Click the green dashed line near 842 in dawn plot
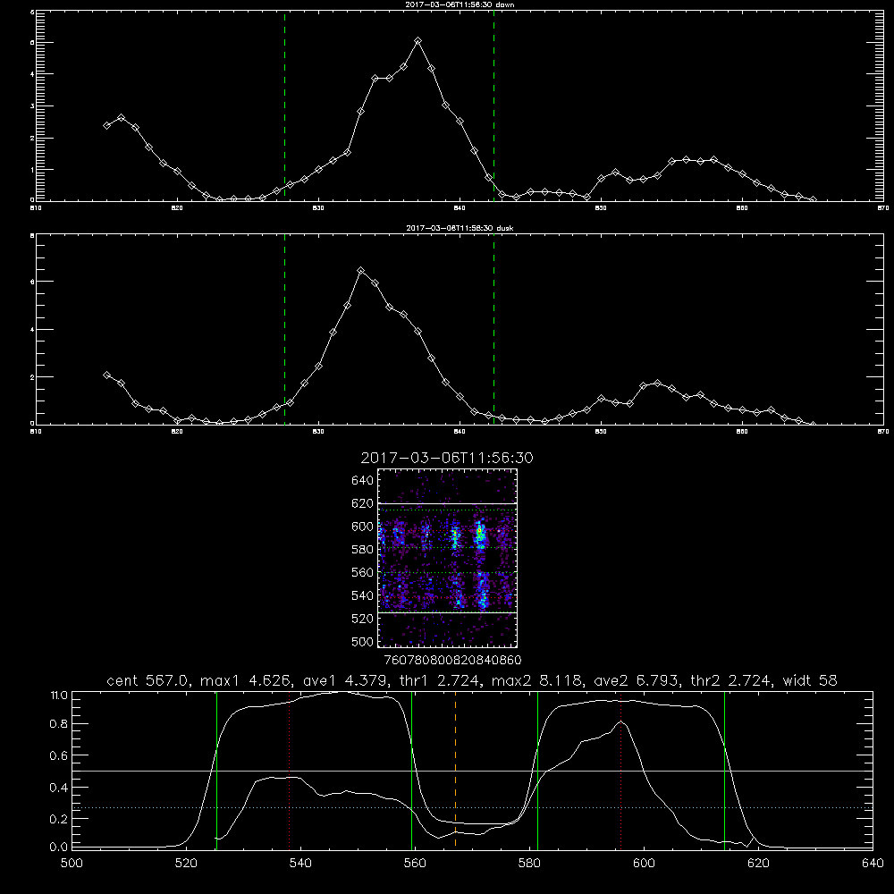This screenshot has height=894, width=894. click(x=493, y=105)
